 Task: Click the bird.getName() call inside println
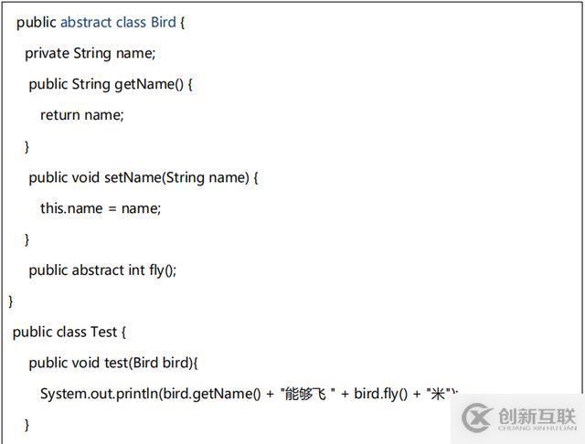[207, 394]
